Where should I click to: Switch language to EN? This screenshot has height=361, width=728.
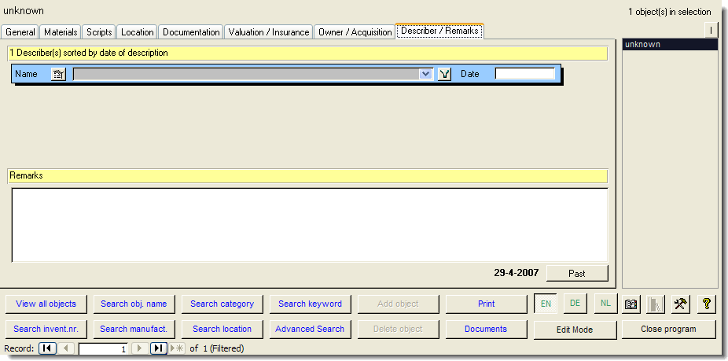(x=546, y=304)
